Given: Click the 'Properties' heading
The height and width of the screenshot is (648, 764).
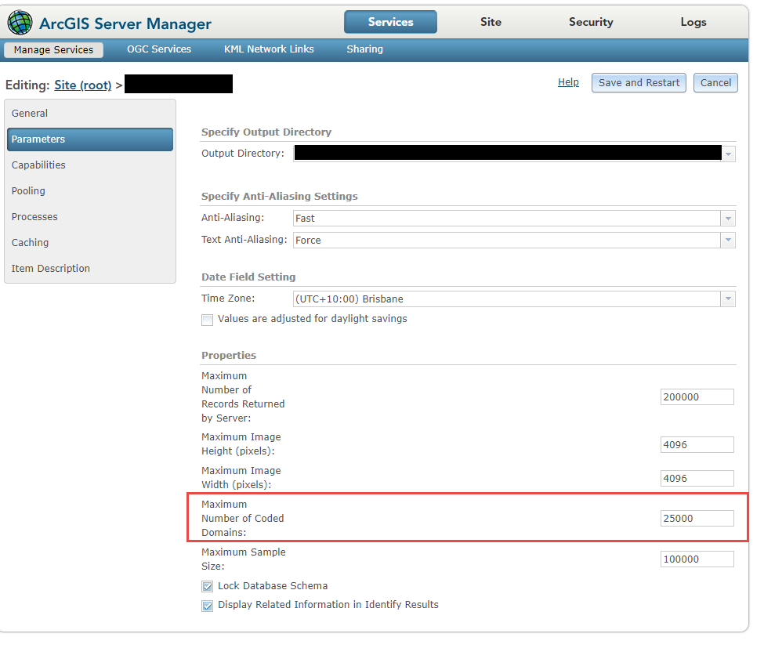Looking at the screenshot, I should [x=229, y=355].
